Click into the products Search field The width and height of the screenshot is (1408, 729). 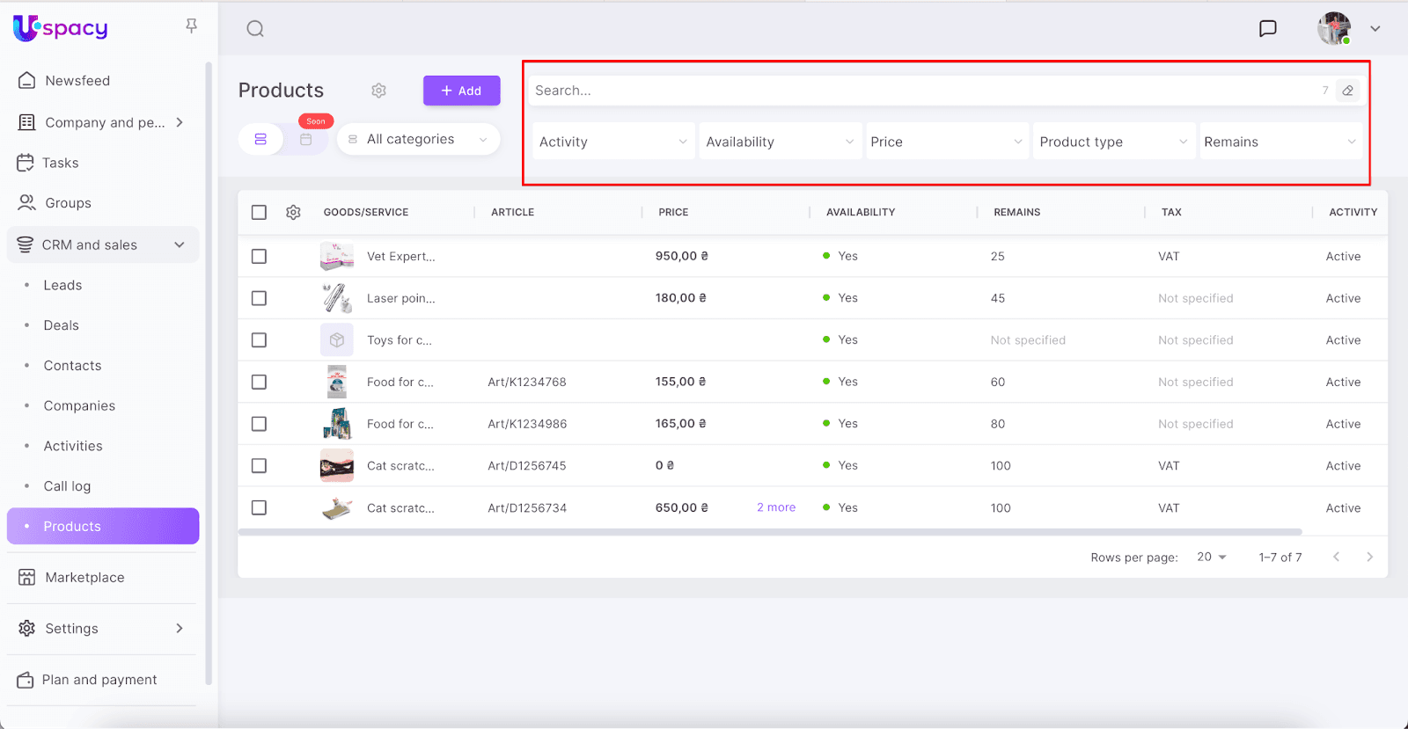pyautogui.click(x=924, y=91)
